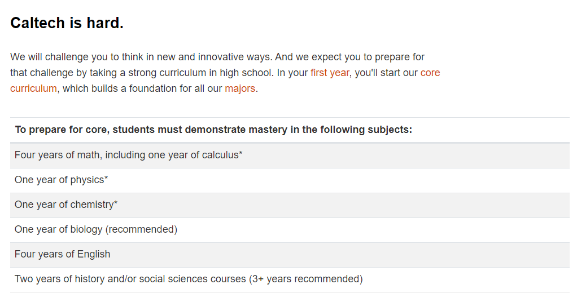Click the asterisk after the word chemistry
The width and height of the screenshot is (577, 302).
tap(116, 202)
